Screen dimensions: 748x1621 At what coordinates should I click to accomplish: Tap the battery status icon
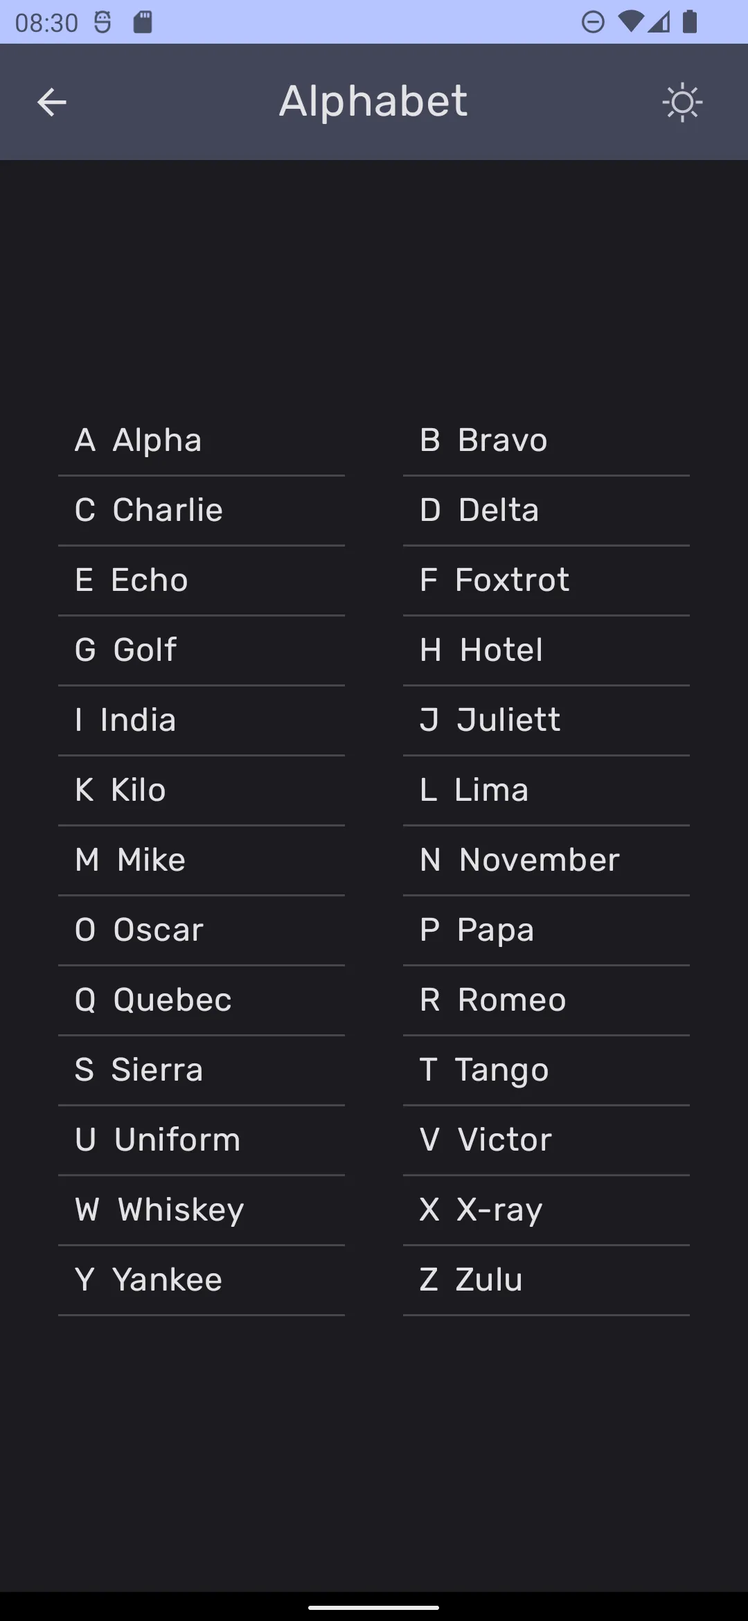[x=690, y=22]
